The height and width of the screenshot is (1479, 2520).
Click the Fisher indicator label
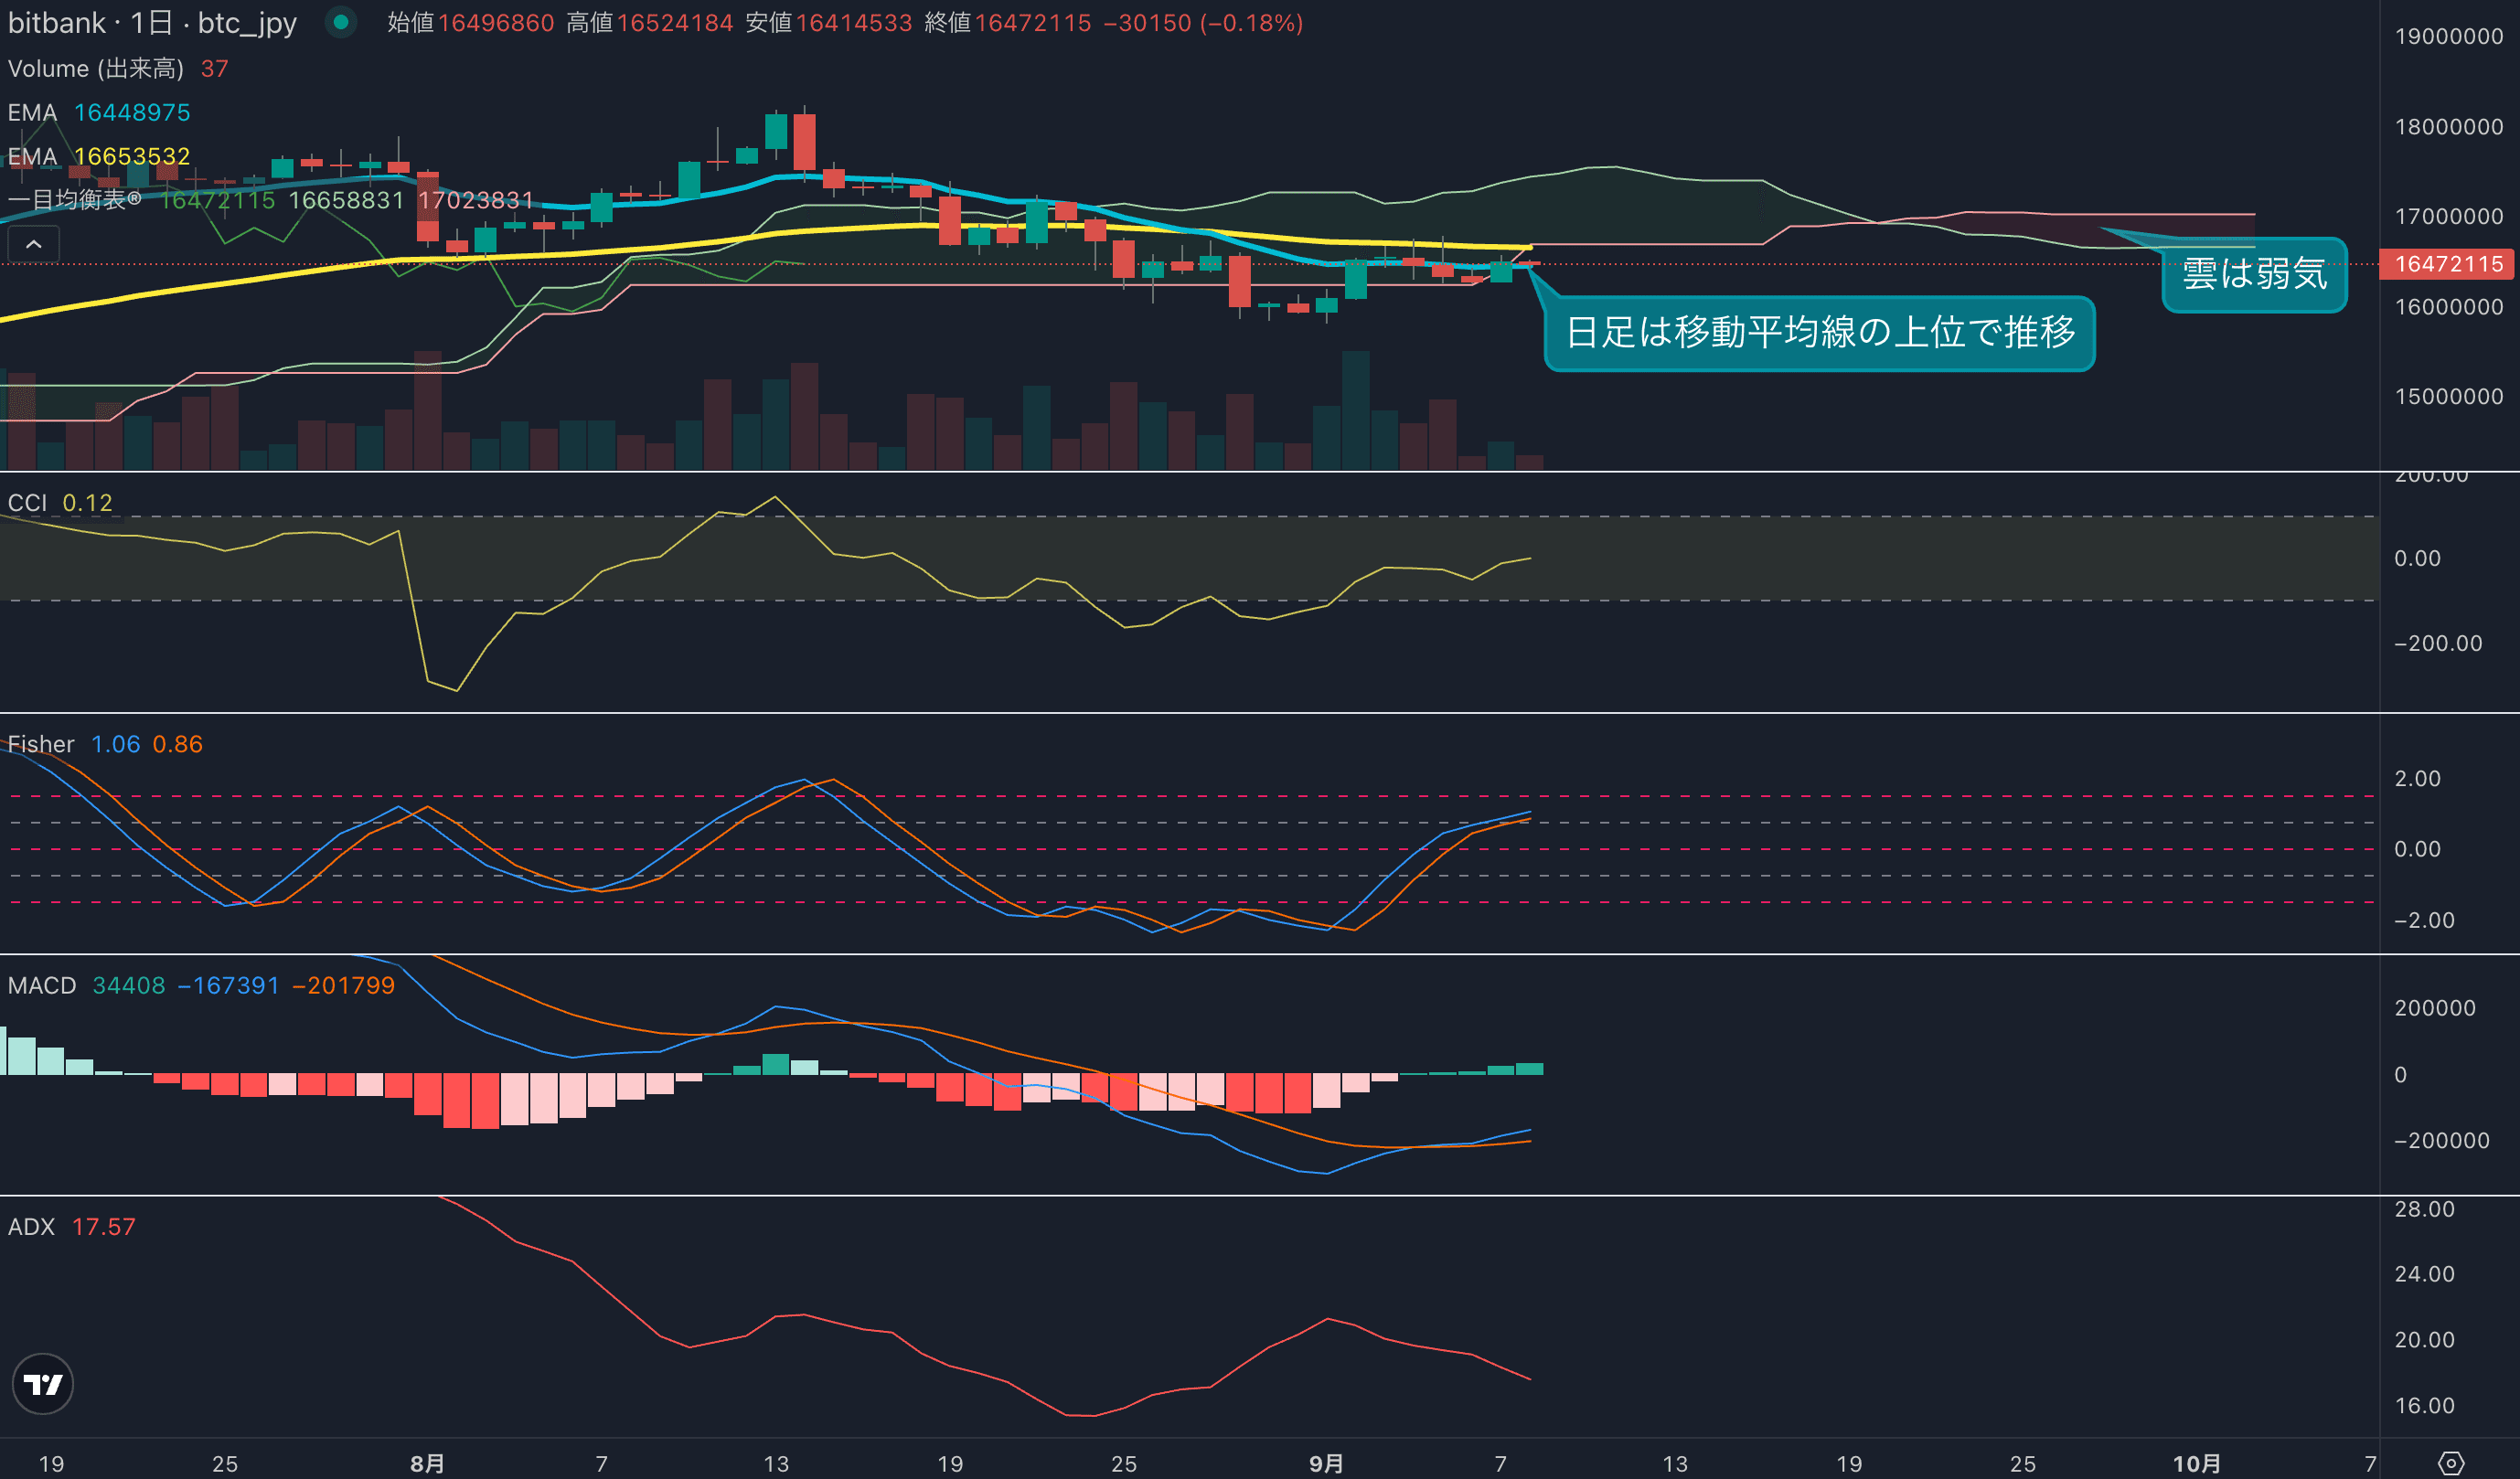pos(41,744)
